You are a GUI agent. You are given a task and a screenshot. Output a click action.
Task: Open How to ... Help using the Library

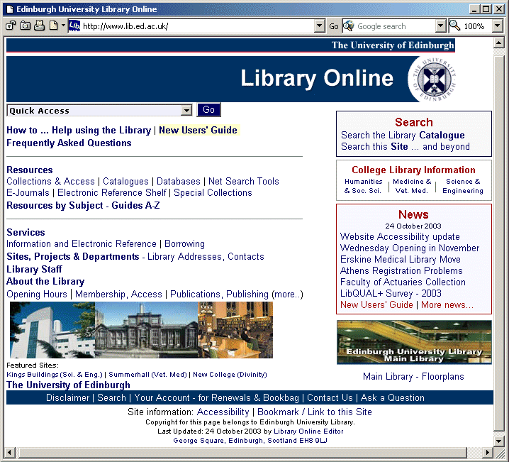pos(79,130)
